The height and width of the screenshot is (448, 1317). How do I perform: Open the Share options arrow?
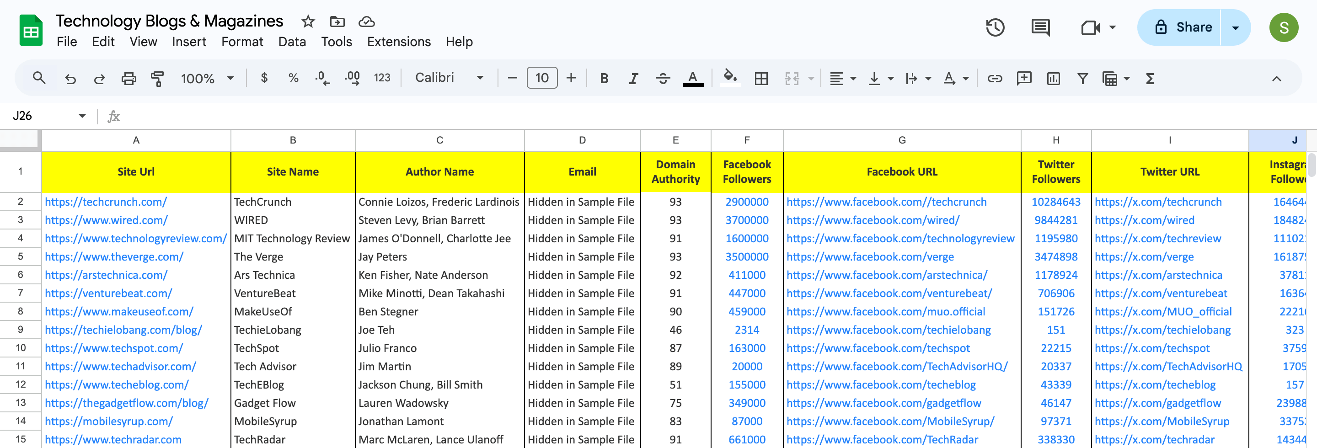click(1235, 27)
